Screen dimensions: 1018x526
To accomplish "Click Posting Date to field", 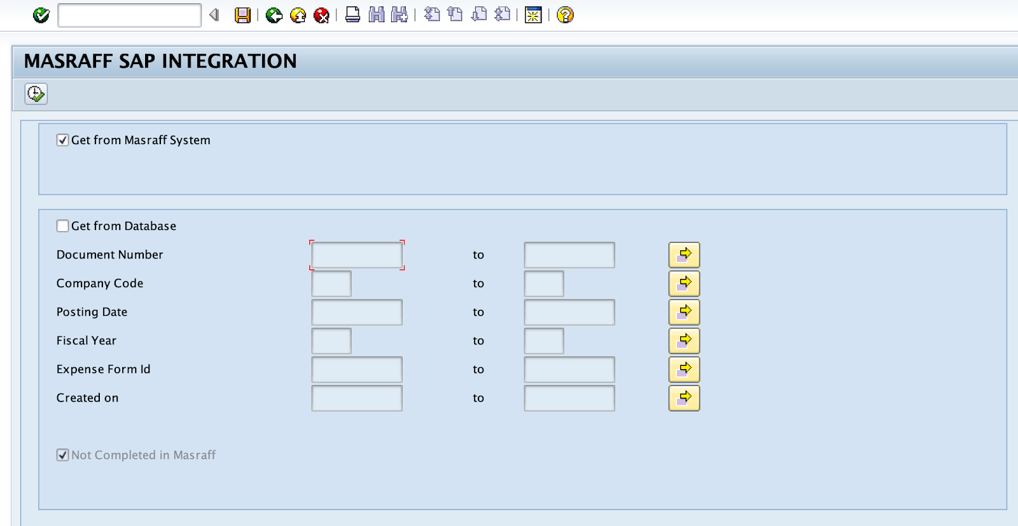I will click(569, 313).
